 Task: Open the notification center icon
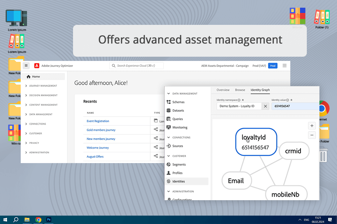tap(330, 220)
